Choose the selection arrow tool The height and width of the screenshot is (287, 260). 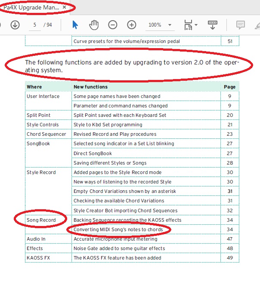click(x=75, y=25)
